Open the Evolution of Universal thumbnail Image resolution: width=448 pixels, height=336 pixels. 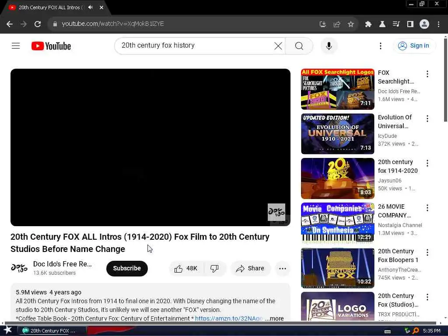[x=337, y=134]
